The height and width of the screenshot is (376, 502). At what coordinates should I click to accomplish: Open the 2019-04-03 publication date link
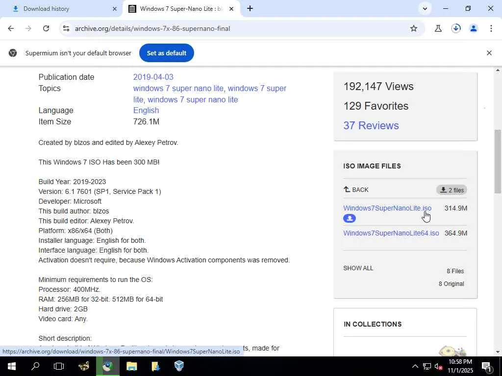153,77
